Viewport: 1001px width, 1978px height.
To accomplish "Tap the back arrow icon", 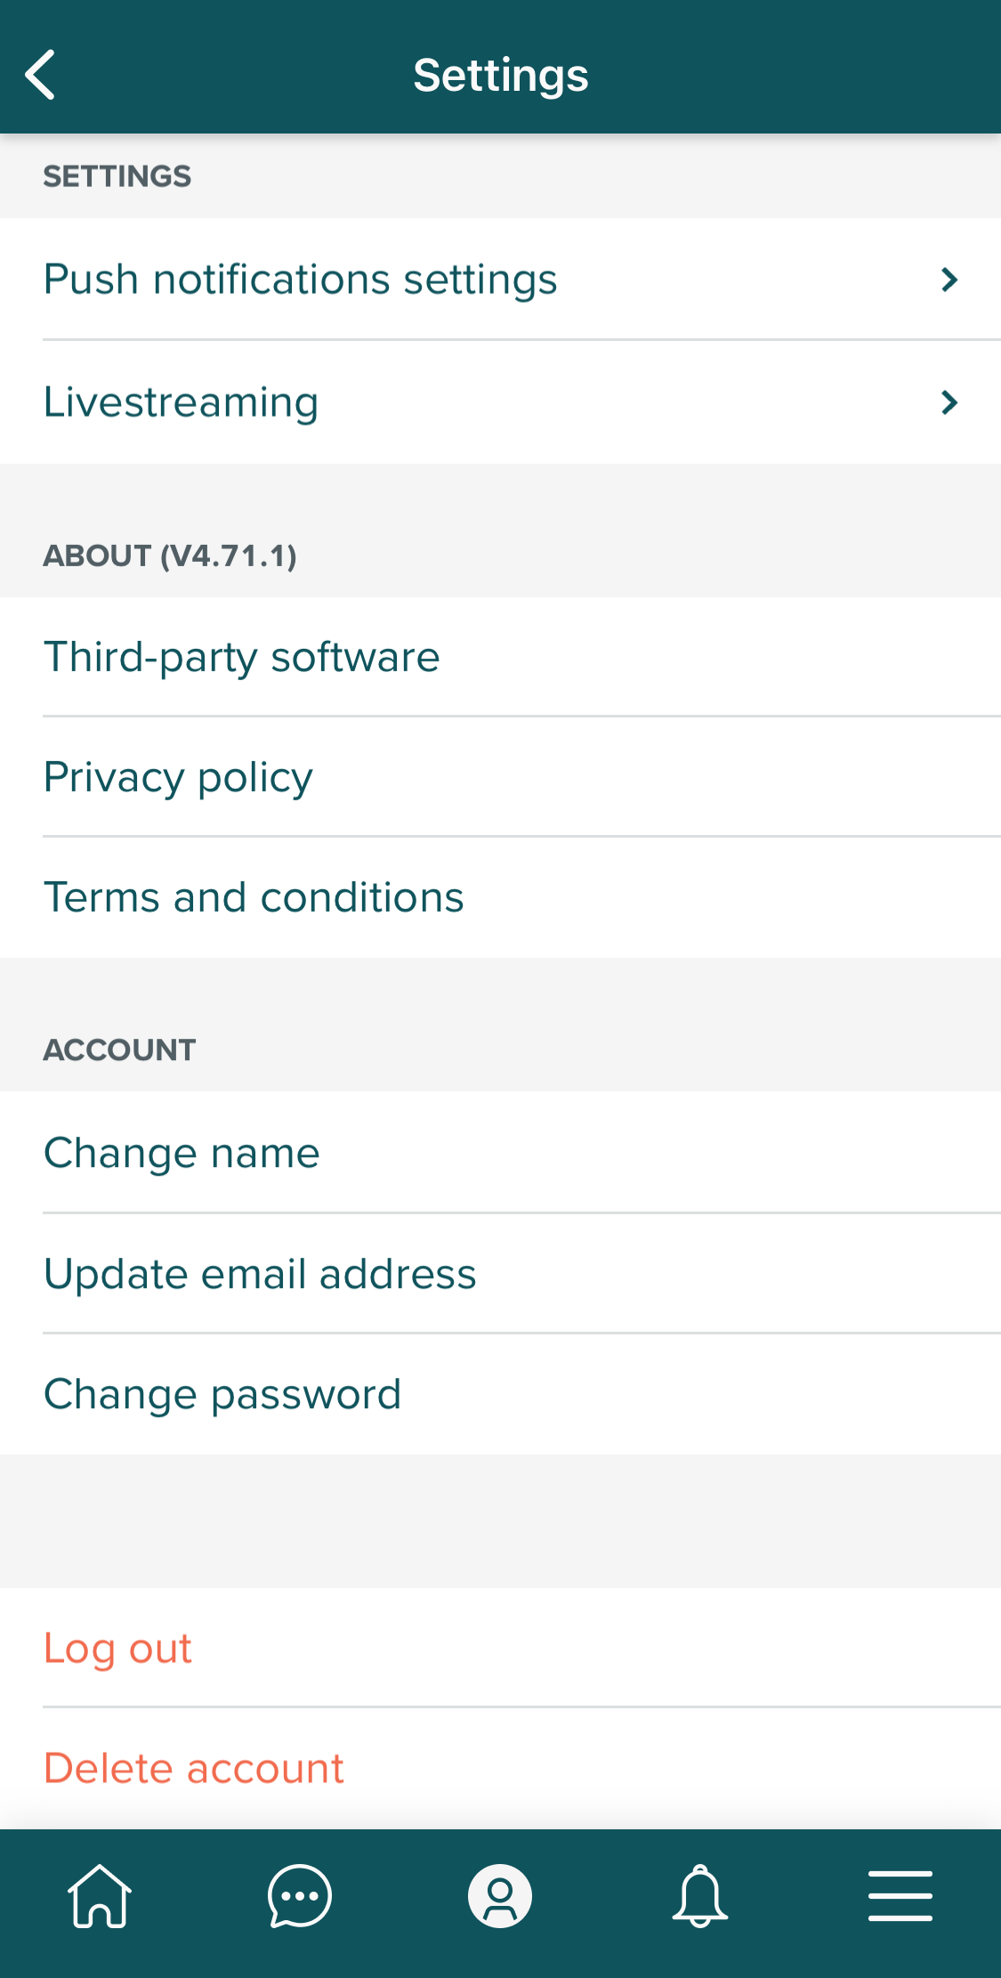I will pos(41,75).
